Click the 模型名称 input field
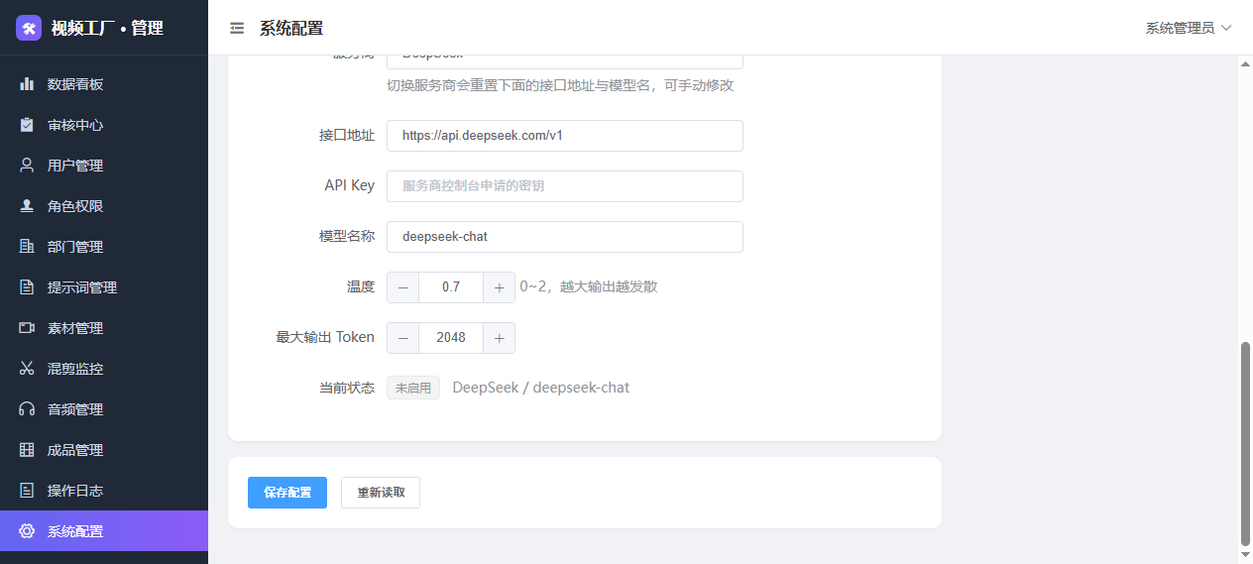 tap(565, 236)
